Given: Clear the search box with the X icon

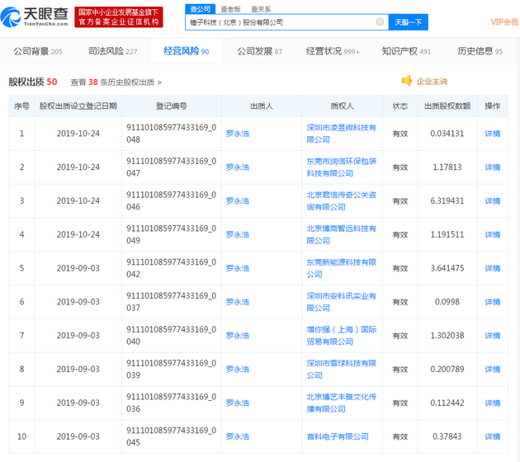Looking at the screenshot, I should click(x=380, y=22).
